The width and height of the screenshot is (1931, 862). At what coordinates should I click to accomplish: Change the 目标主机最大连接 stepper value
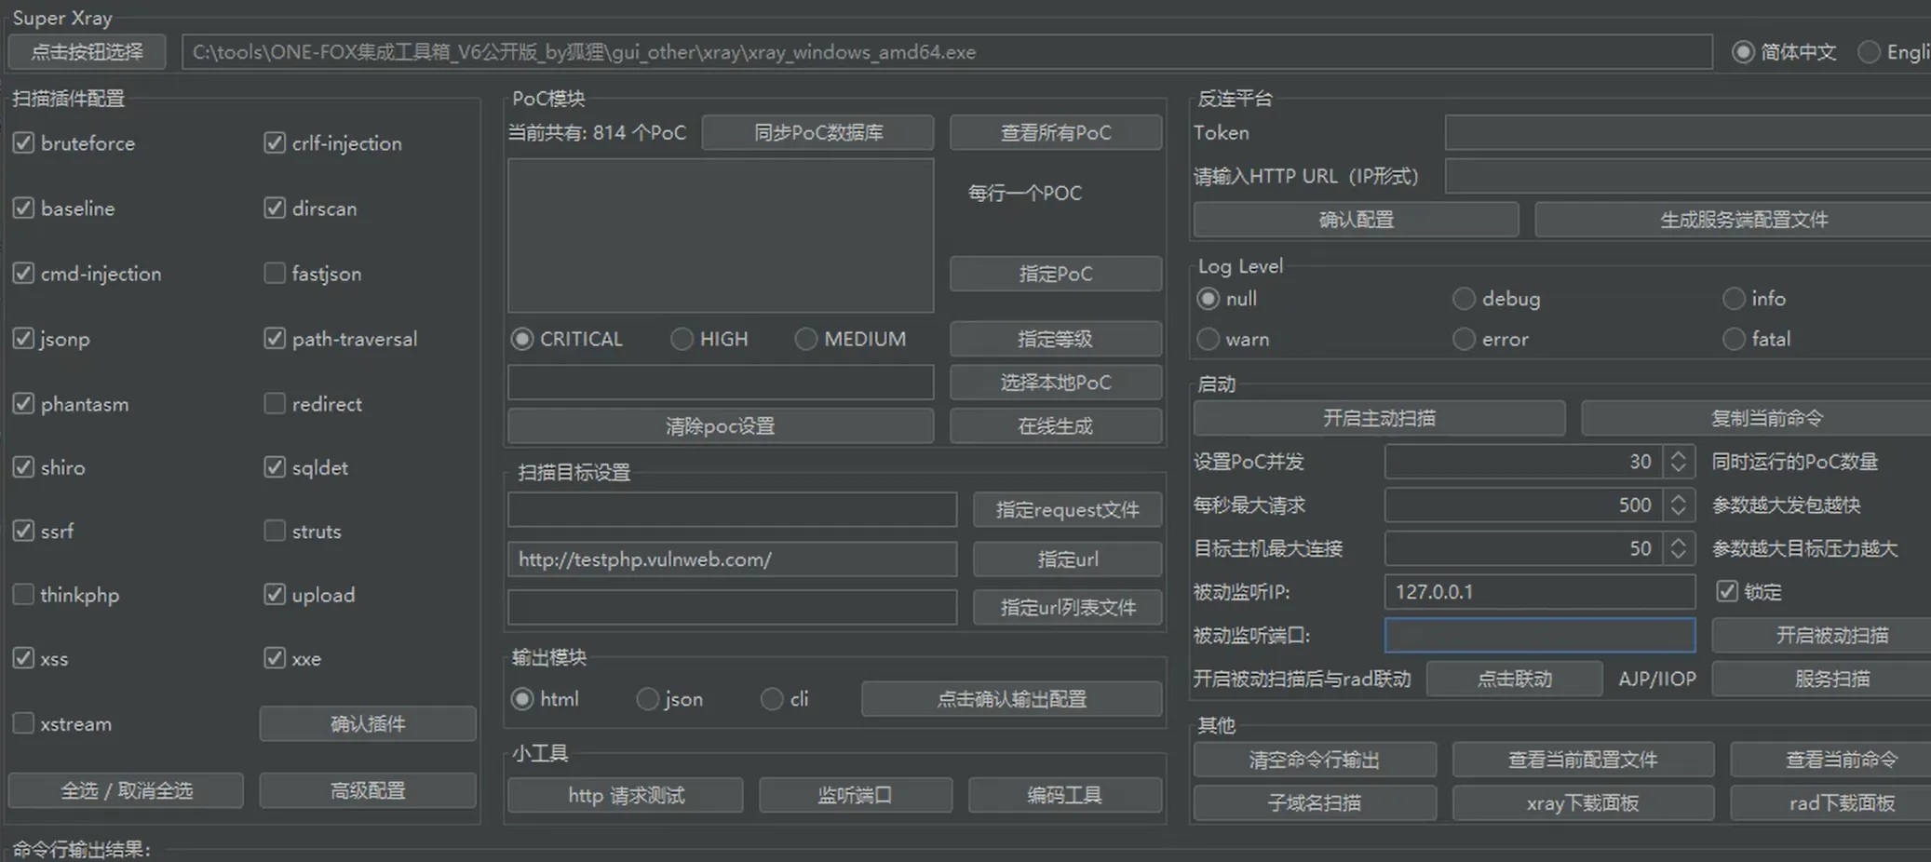coord(1678,548)
